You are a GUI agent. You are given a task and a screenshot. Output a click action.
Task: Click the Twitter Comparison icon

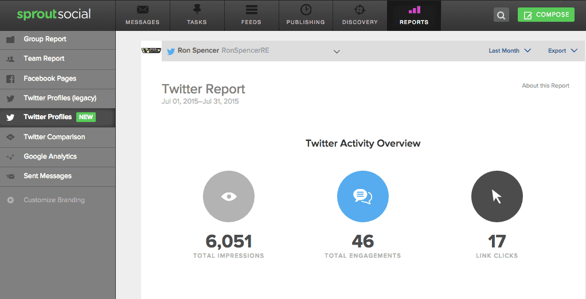10,137
